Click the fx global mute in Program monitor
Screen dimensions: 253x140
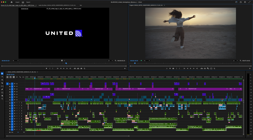pyautogui.click(x=167, y=68)
